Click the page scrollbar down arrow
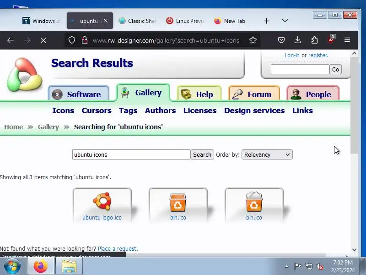 354,250
